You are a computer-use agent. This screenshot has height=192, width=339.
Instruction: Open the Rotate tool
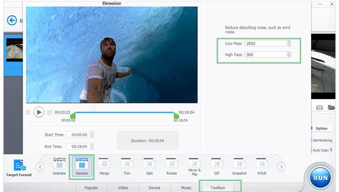pyautogui.click(x=172, y=166)
